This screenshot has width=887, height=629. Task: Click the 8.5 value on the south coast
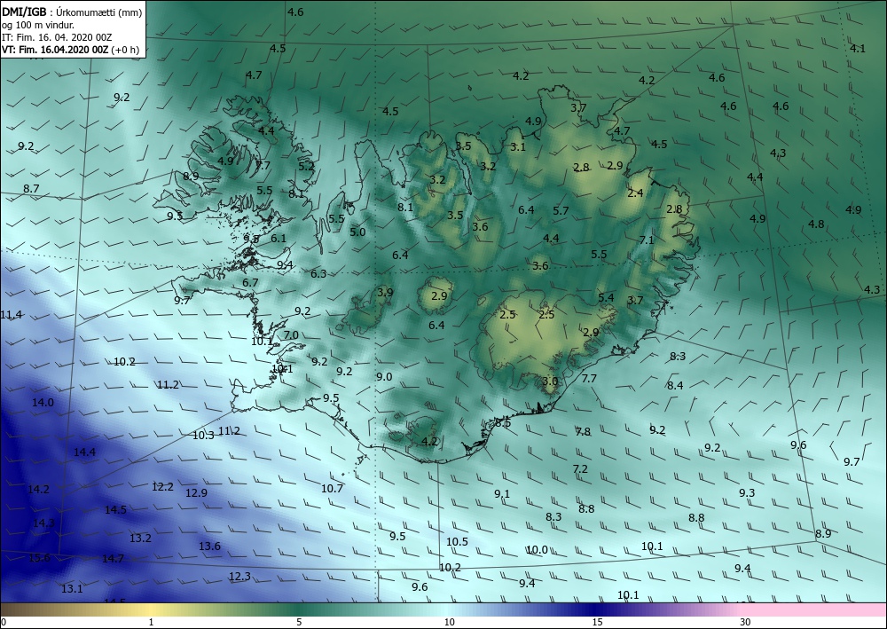(x=503, y=423)
